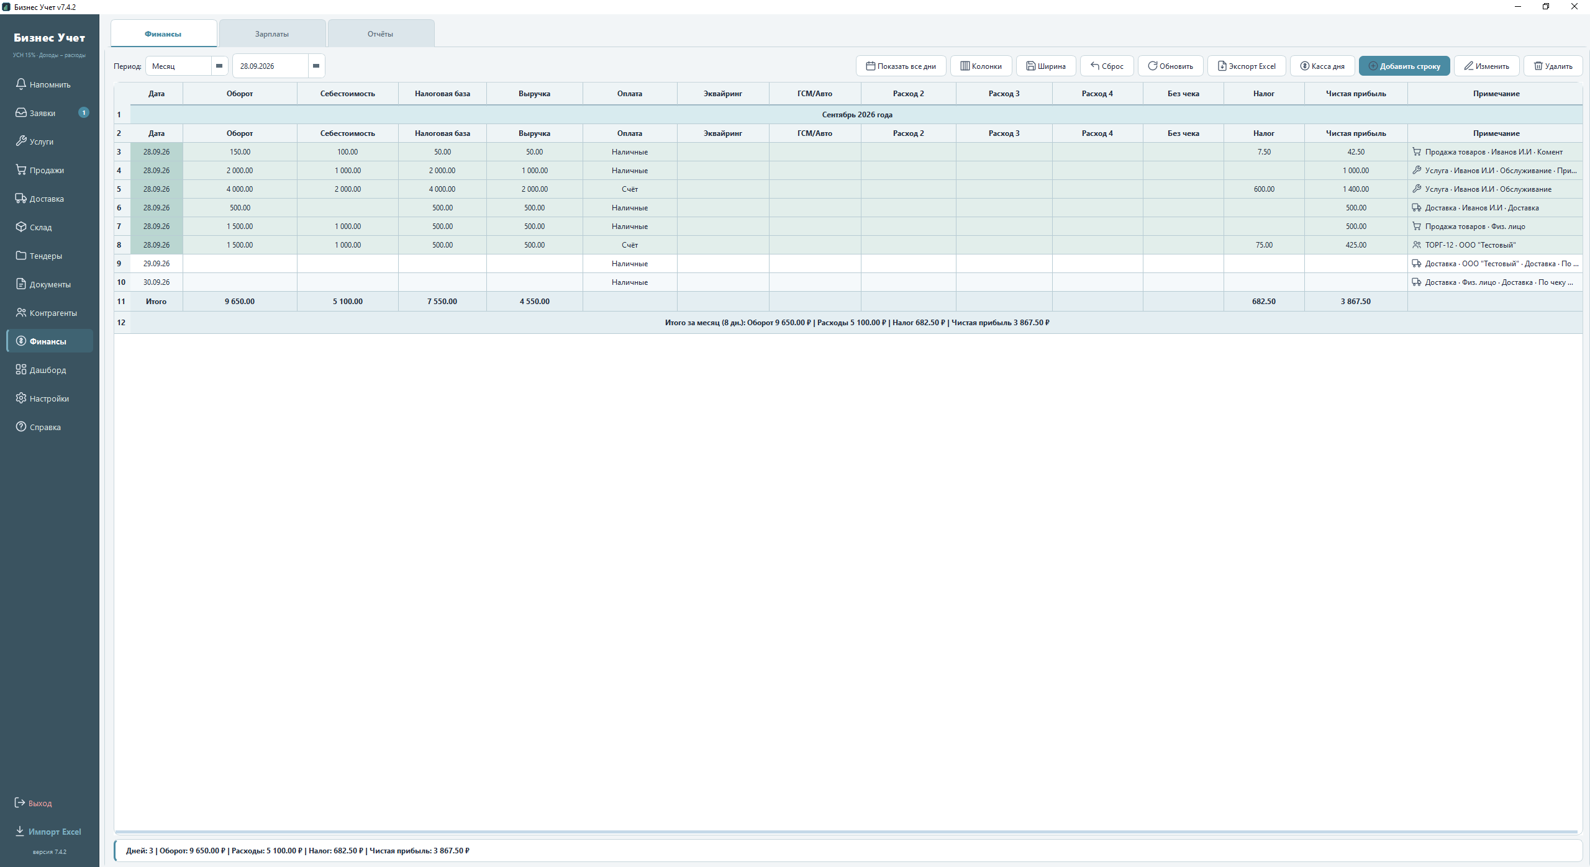Image resolution: width=1590 pixels, height=867 pixels.
Task: Click the Добавить строку button
Action: point(1404,66)
